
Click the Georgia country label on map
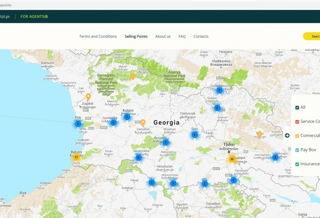166,122
